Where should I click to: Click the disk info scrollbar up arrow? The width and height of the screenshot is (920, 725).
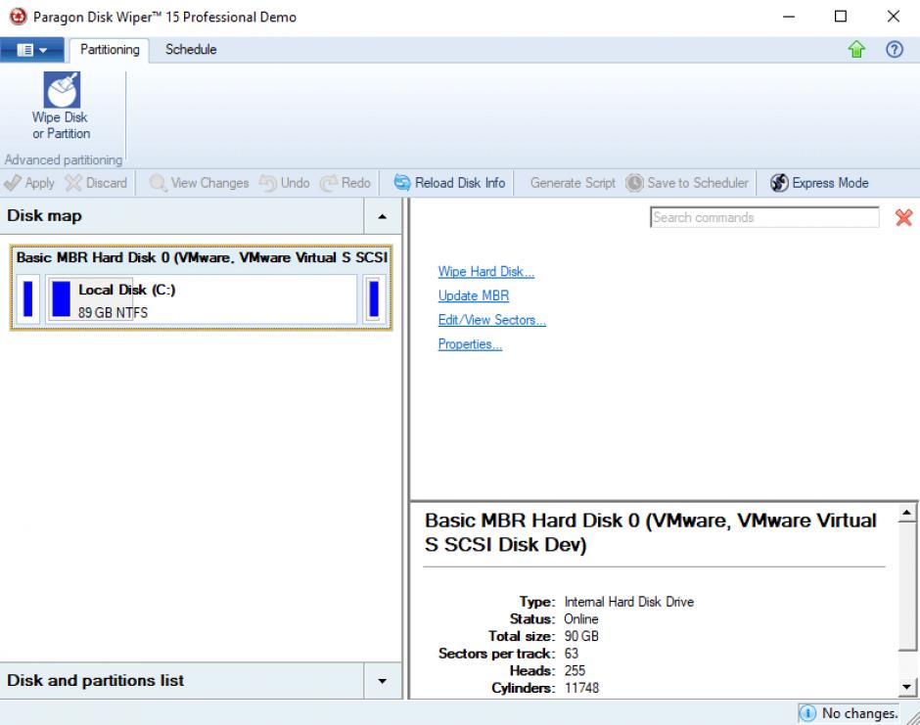tap(907, 514)
